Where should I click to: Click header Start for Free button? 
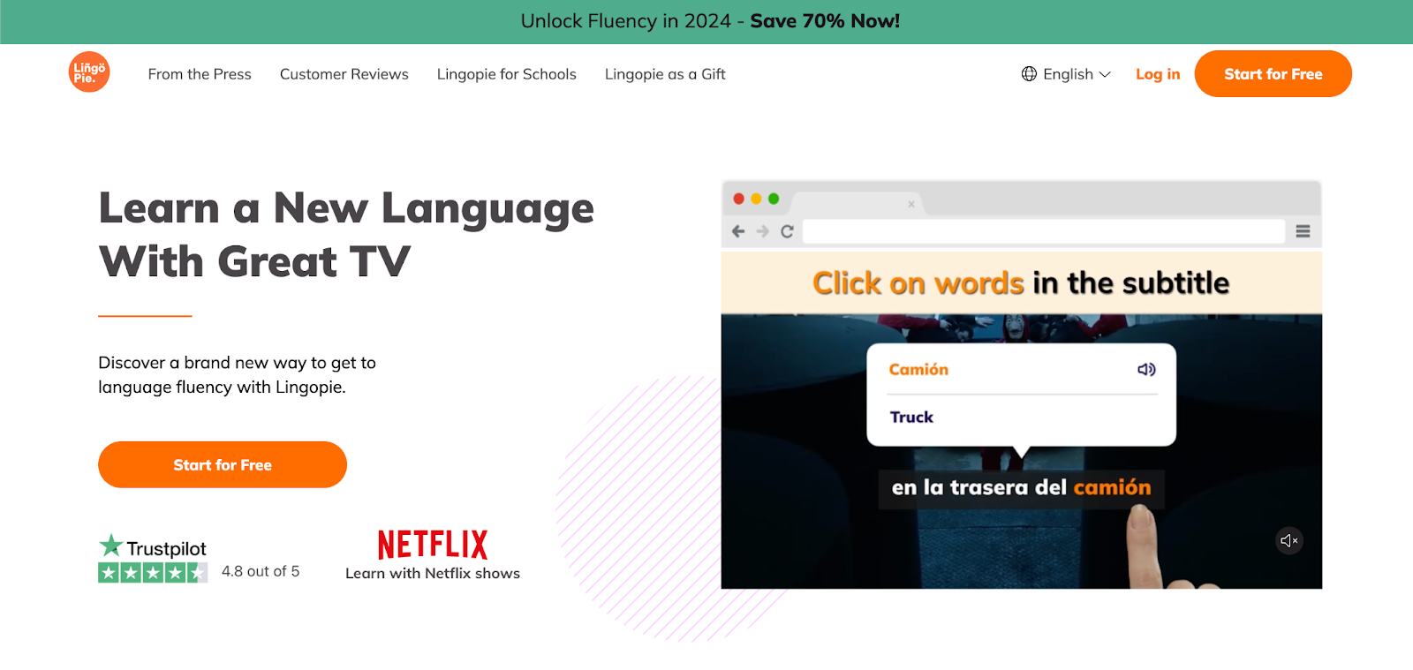(1273, 74)
